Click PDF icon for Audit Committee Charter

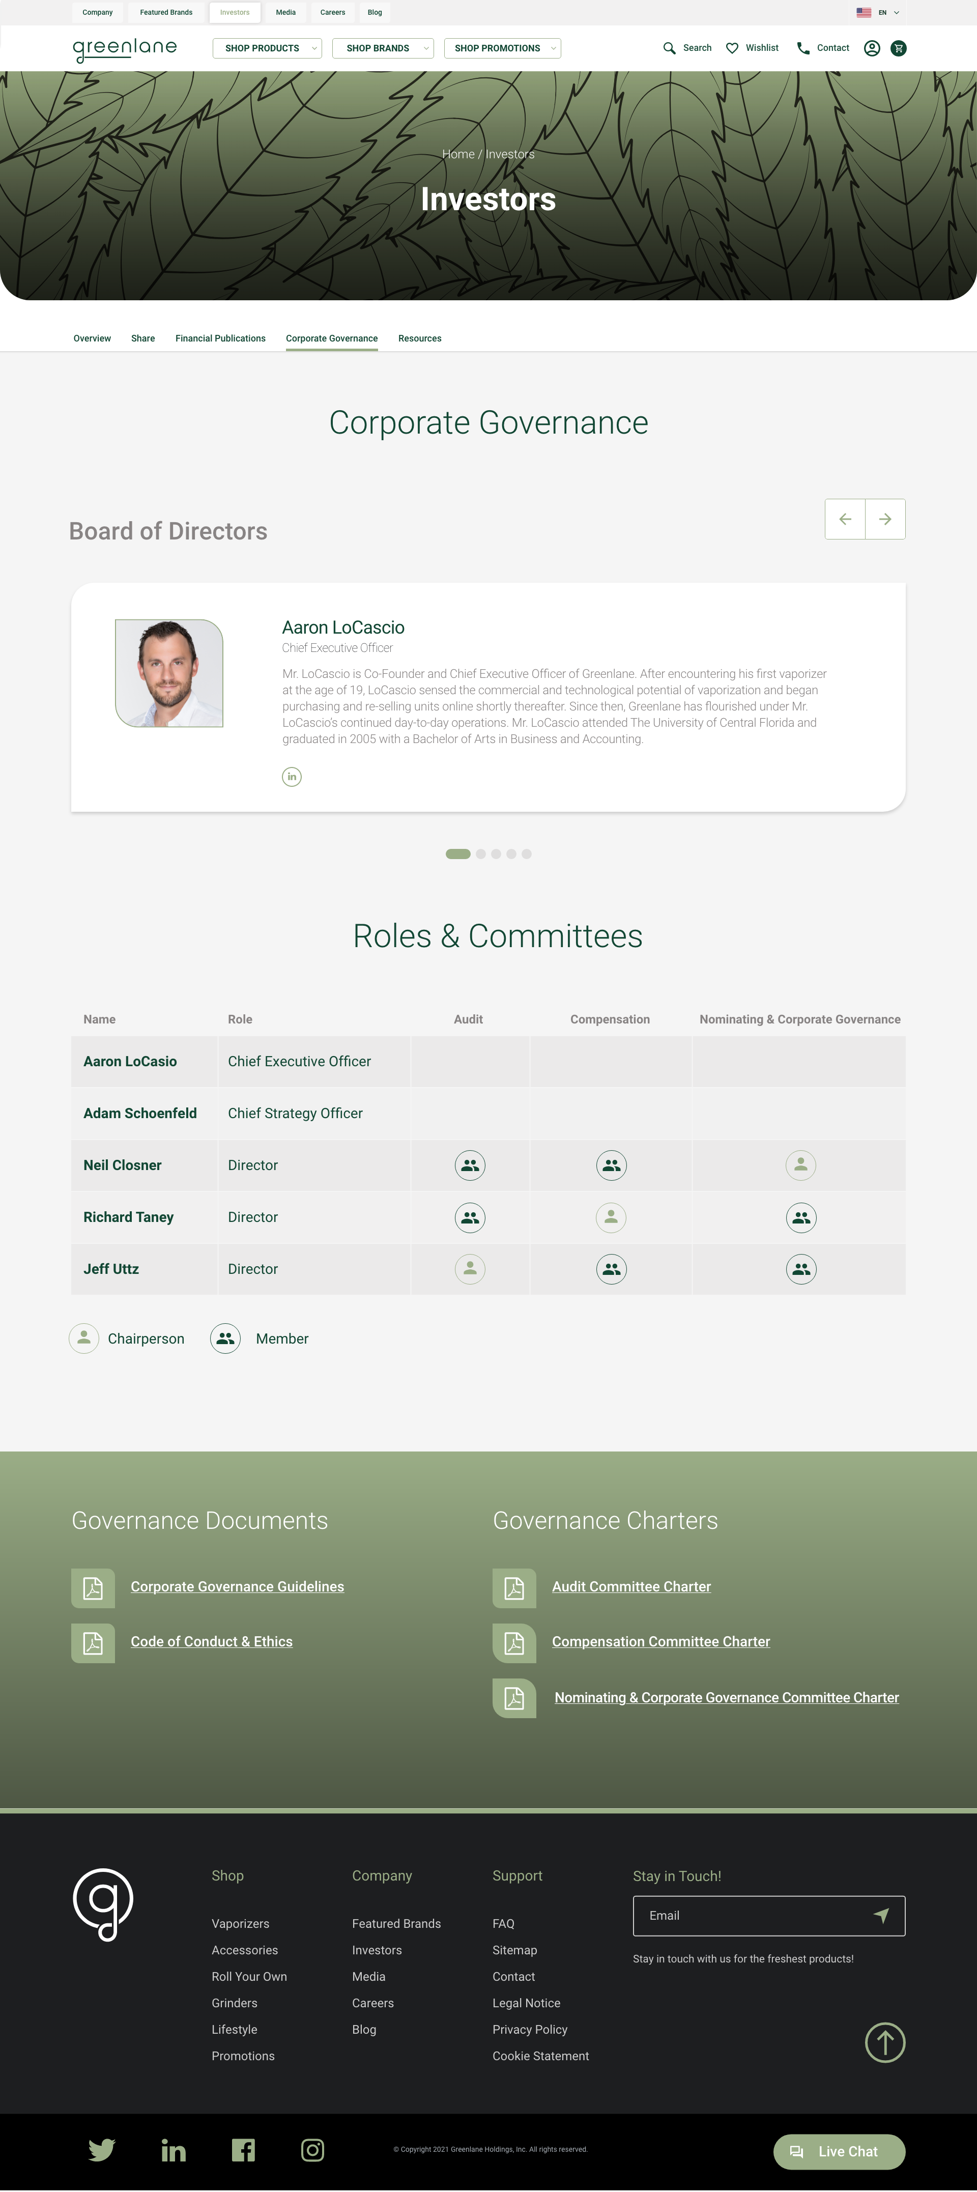click(x=514, y=1588)
